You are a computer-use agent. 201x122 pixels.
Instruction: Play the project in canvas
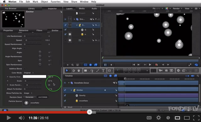click(150, 65)
